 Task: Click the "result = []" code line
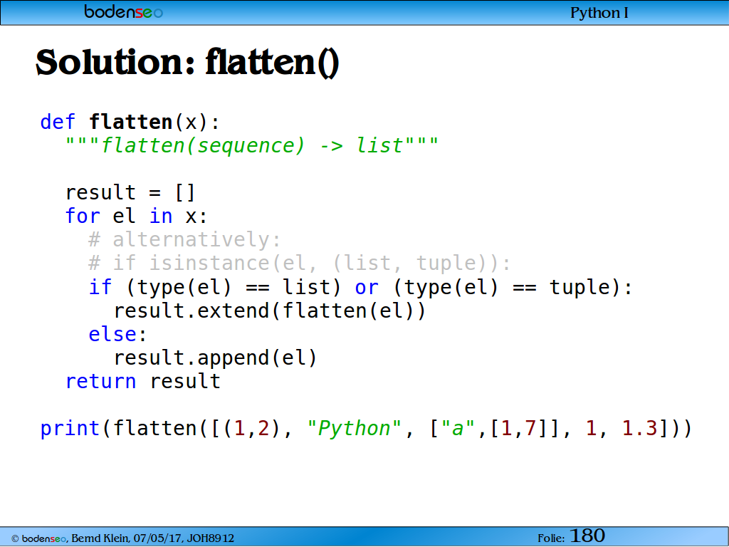point(130,192)
